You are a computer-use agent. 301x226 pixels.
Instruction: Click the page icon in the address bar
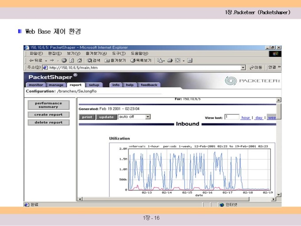click(45, 67)
